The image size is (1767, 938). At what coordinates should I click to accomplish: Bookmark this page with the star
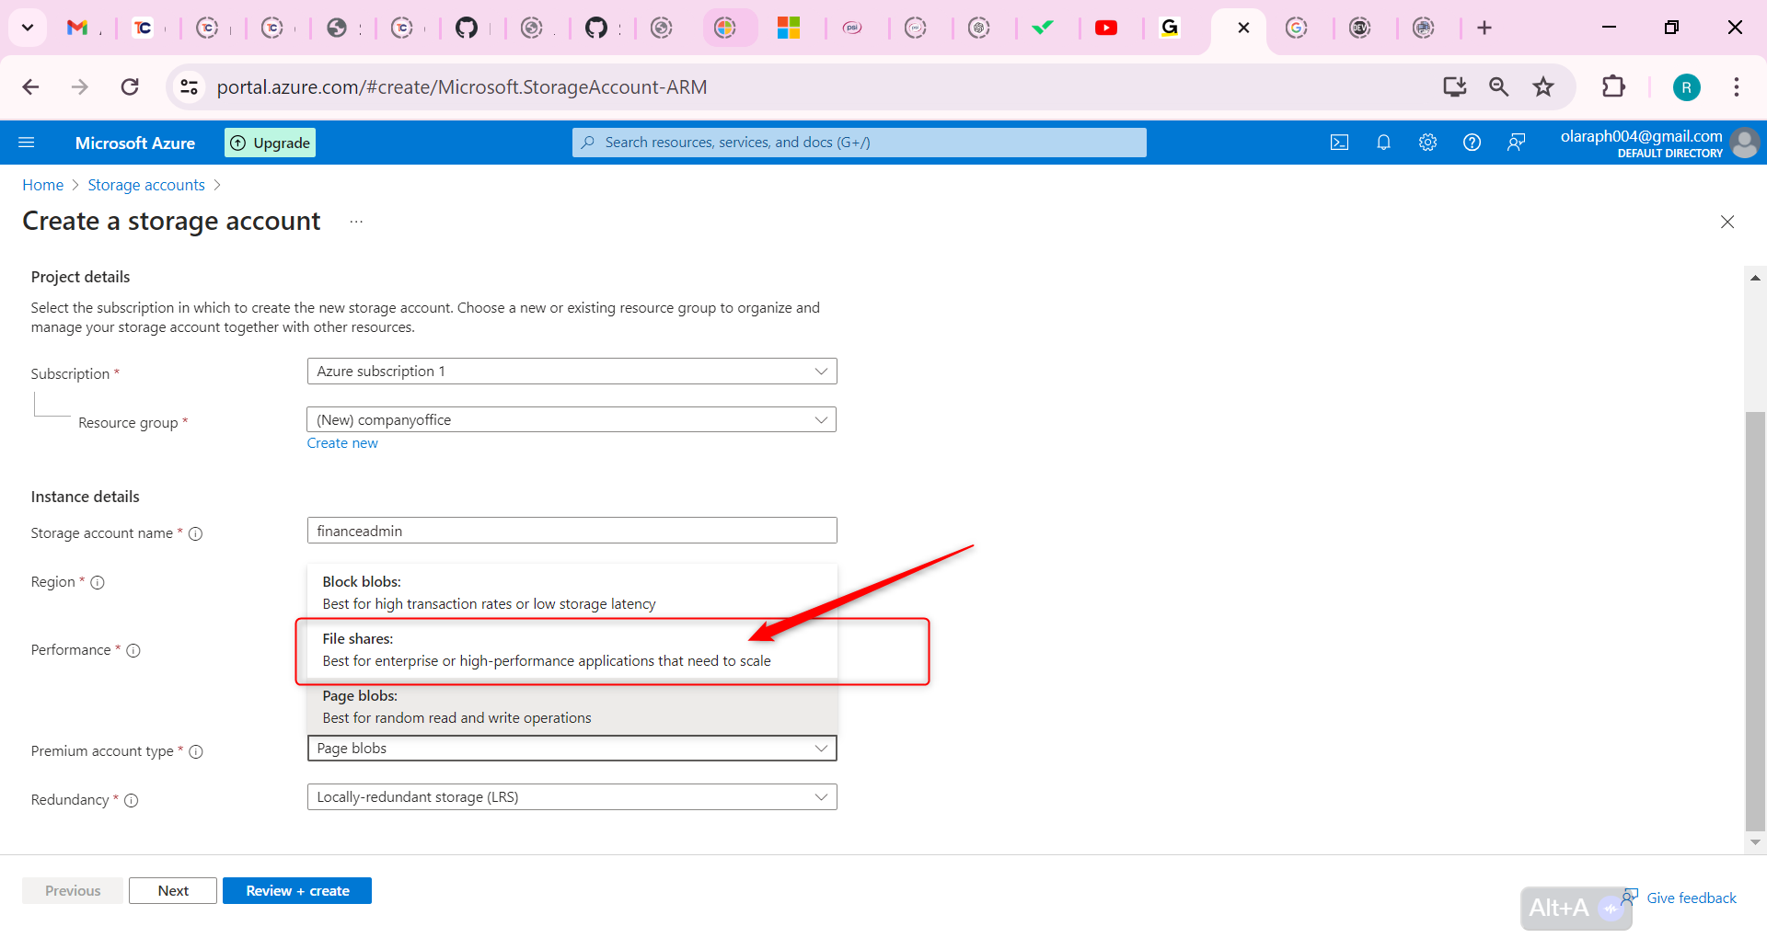(x=1543, y=87)
